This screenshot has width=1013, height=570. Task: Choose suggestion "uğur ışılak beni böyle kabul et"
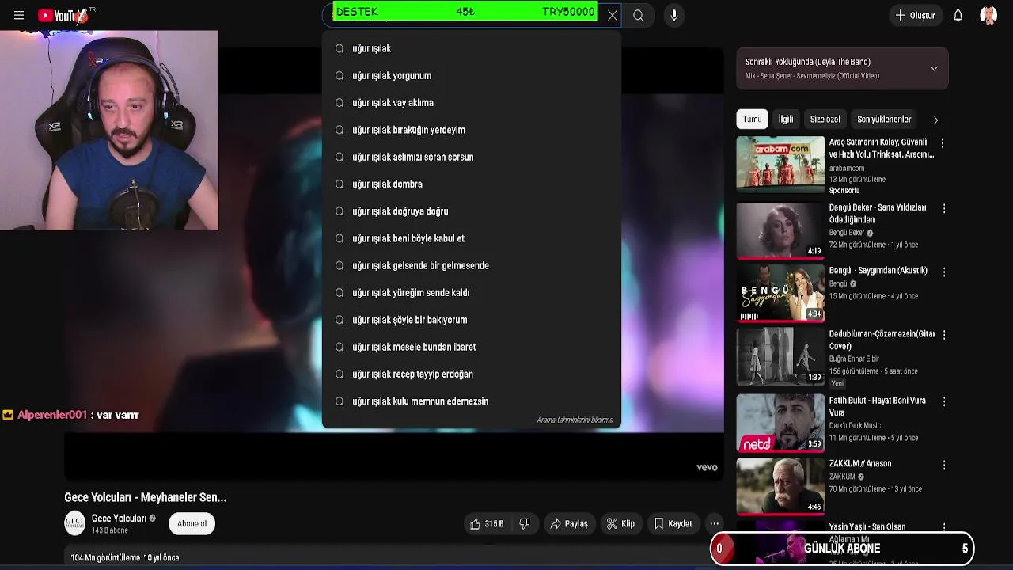[472, 238]
